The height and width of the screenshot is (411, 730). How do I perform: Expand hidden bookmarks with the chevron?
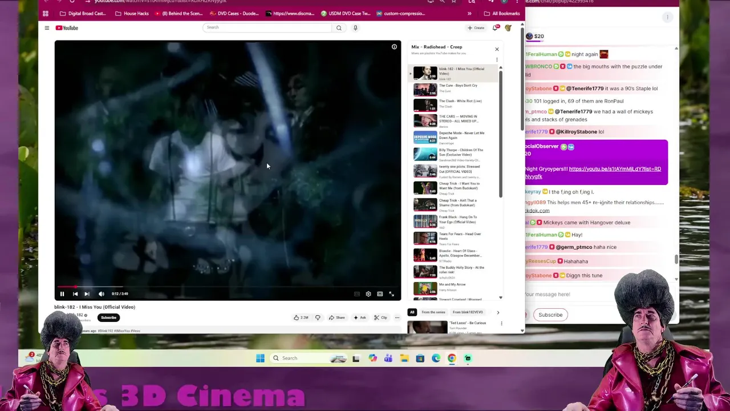point(469,13)
